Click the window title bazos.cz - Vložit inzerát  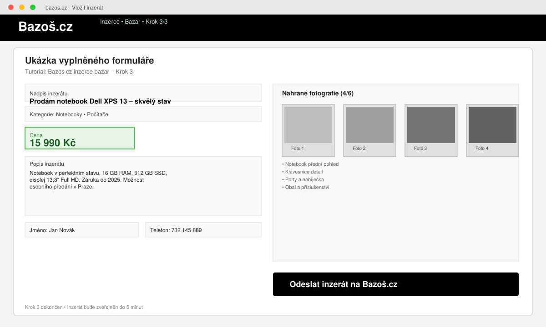74,7
